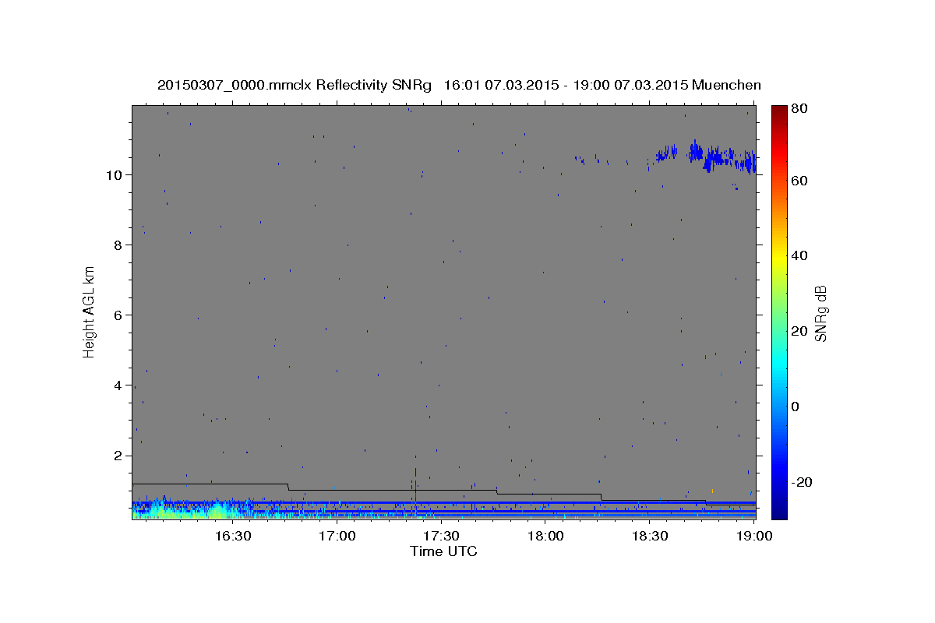Click the 18:00 time tick label

click(x=545, y=536)
